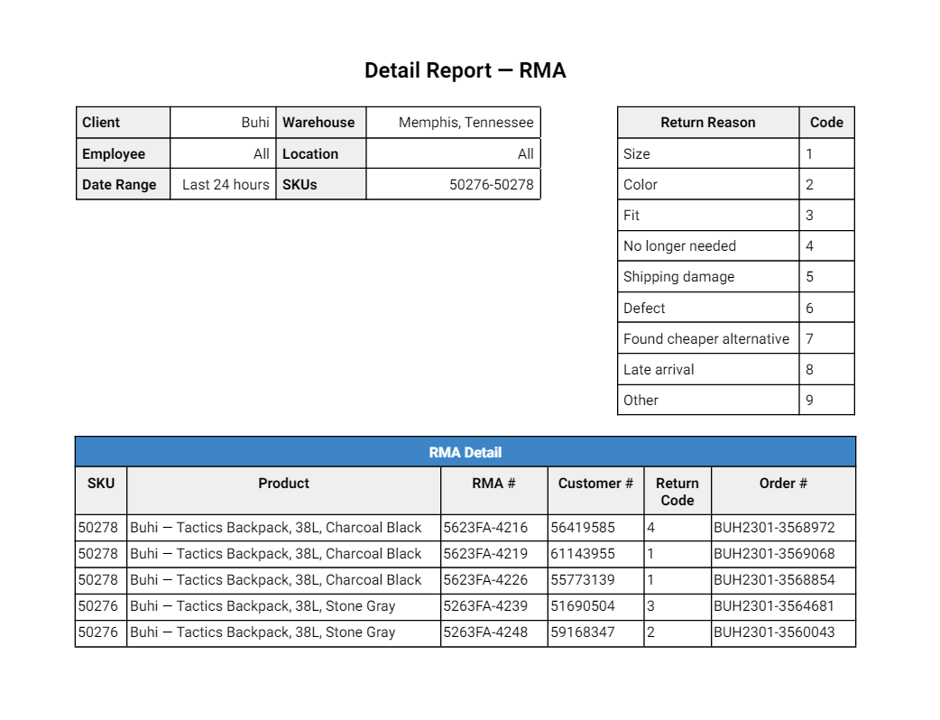
Task: Click code "6" beside Defect
Action: (x=809, y=309)
